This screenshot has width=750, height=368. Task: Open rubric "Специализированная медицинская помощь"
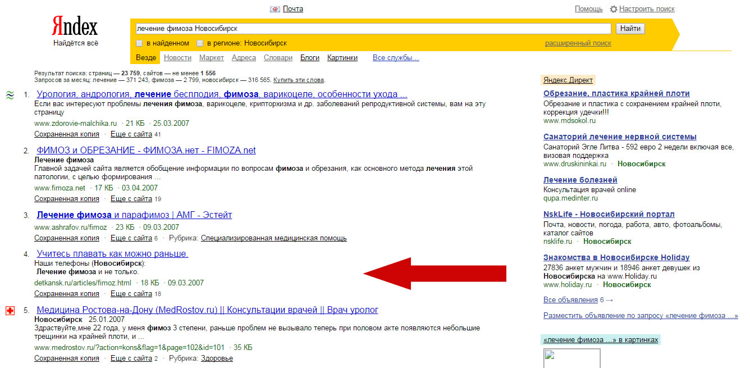tap(274, 238)
